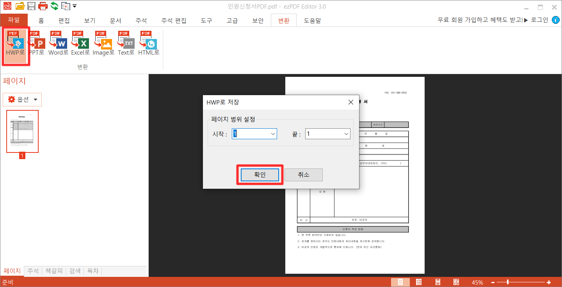Open a file via the folder icon
This screenshot has height=287, width=562.
click(x=20, y=6)
